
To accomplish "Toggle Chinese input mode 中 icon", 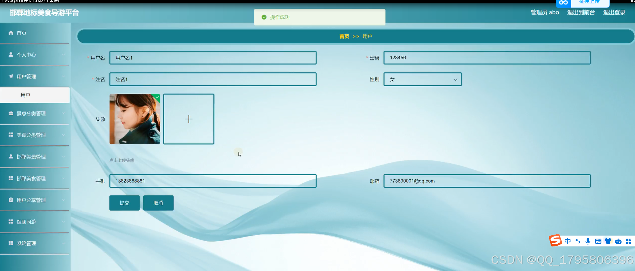I will (567, 241).
